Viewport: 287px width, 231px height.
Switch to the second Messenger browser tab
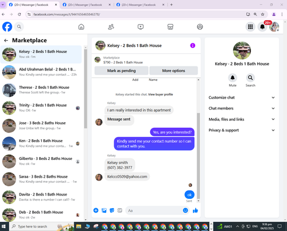(x=87, y=5)
